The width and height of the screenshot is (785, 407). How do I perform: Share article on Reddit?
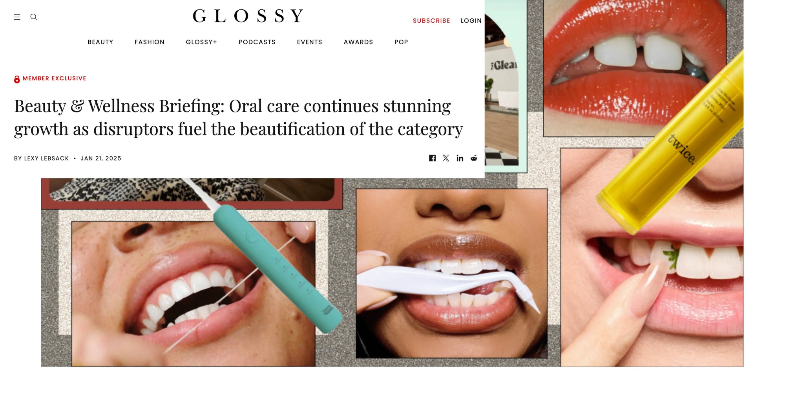[474, 158]
